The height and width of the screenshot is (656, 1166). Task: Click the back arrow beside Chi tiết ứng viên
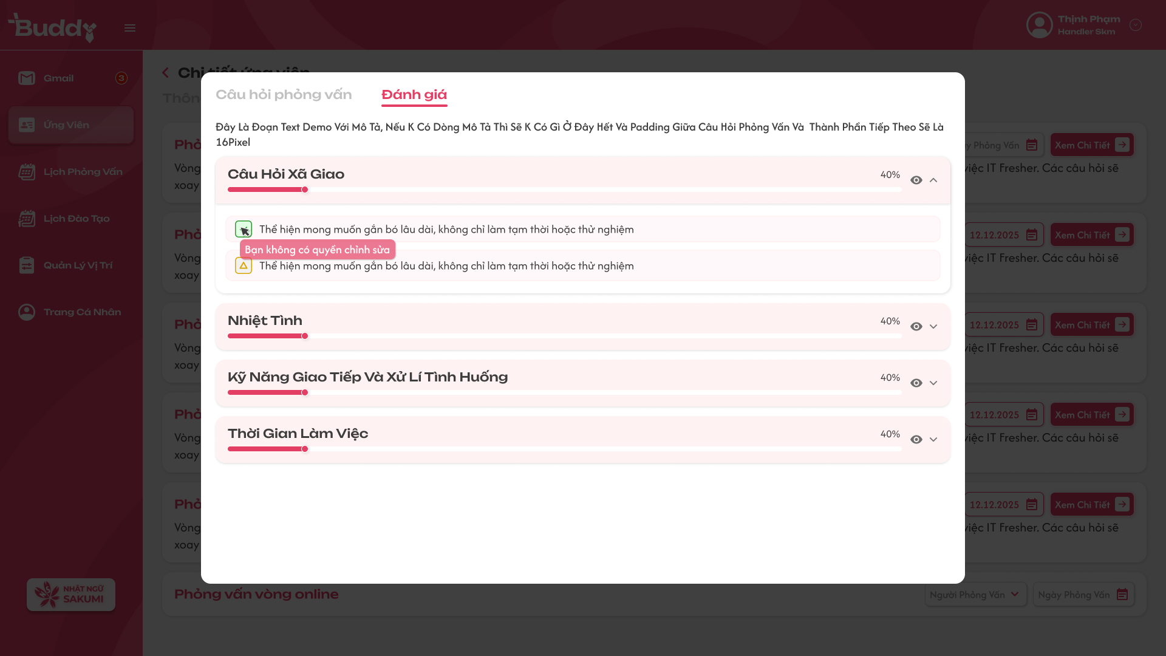pos(165,73)
